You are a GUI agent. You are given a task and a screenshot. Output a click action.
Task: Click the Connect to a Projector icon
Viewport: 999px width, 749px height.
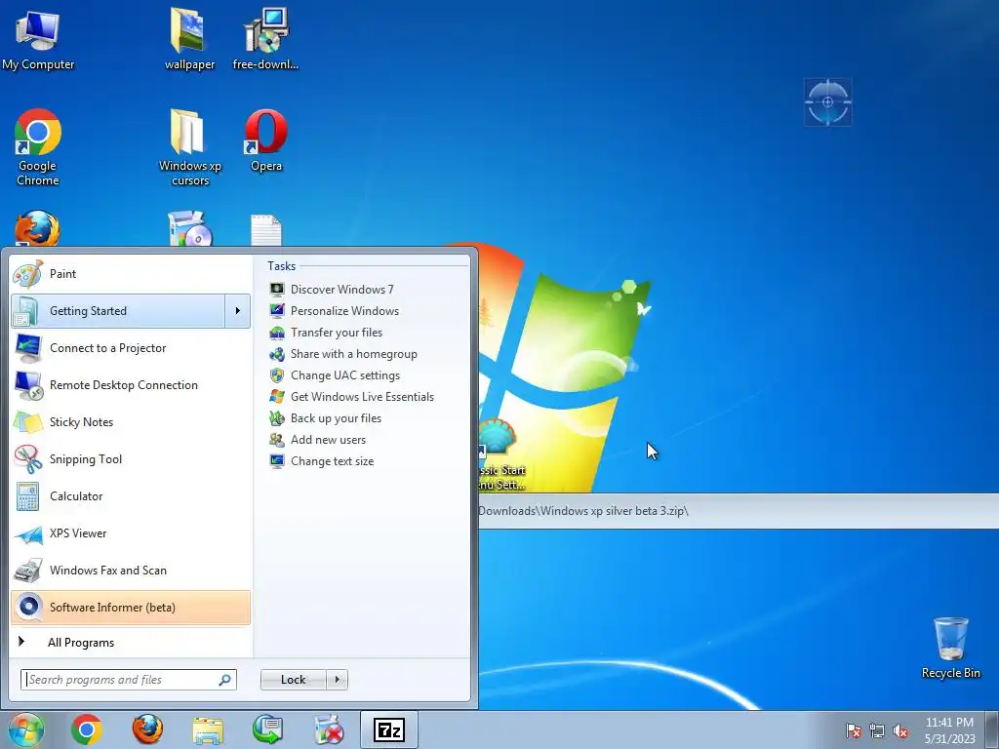28,348
